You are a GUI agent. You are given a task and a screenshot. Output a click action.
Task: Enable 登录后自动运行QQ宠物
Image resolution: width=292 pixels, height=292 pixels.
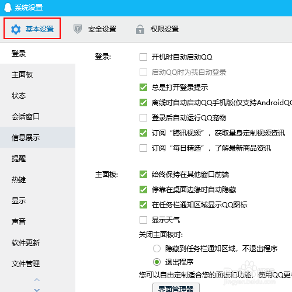click(143, 118)
